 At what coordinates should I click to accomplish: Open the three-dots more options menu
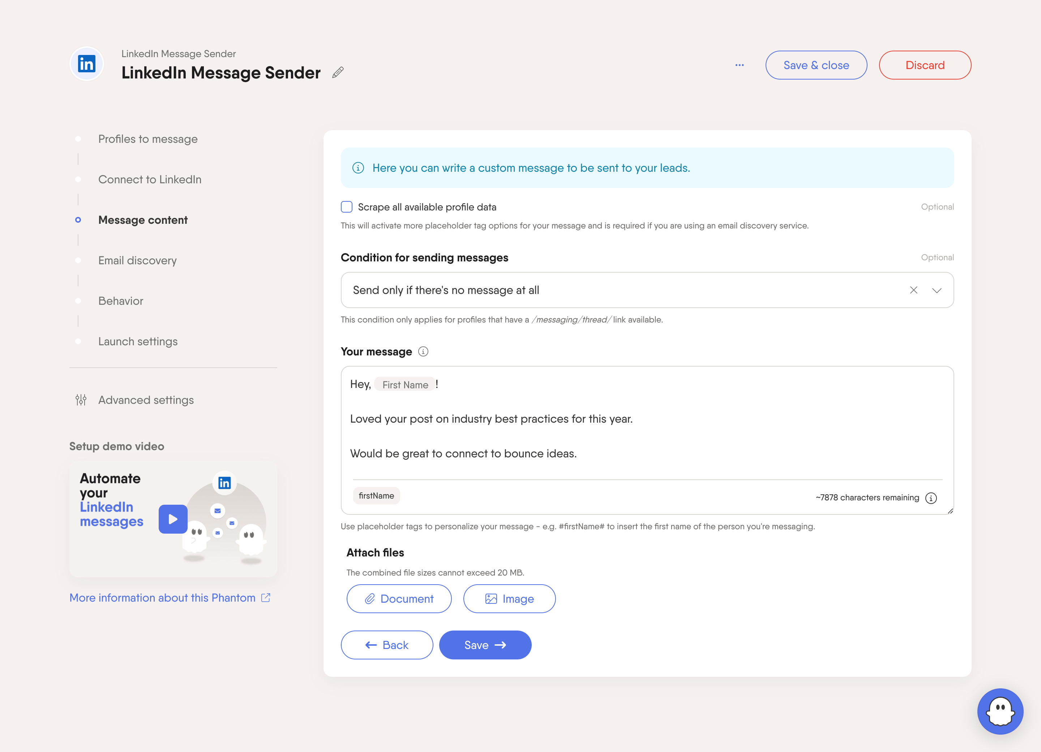coord(740,65)
